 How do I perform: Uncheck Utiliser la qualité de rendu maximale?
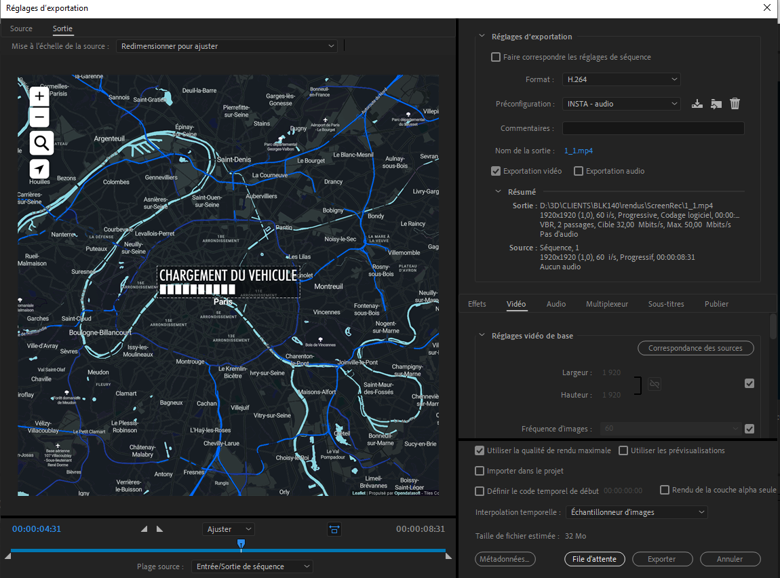(480, 450)
